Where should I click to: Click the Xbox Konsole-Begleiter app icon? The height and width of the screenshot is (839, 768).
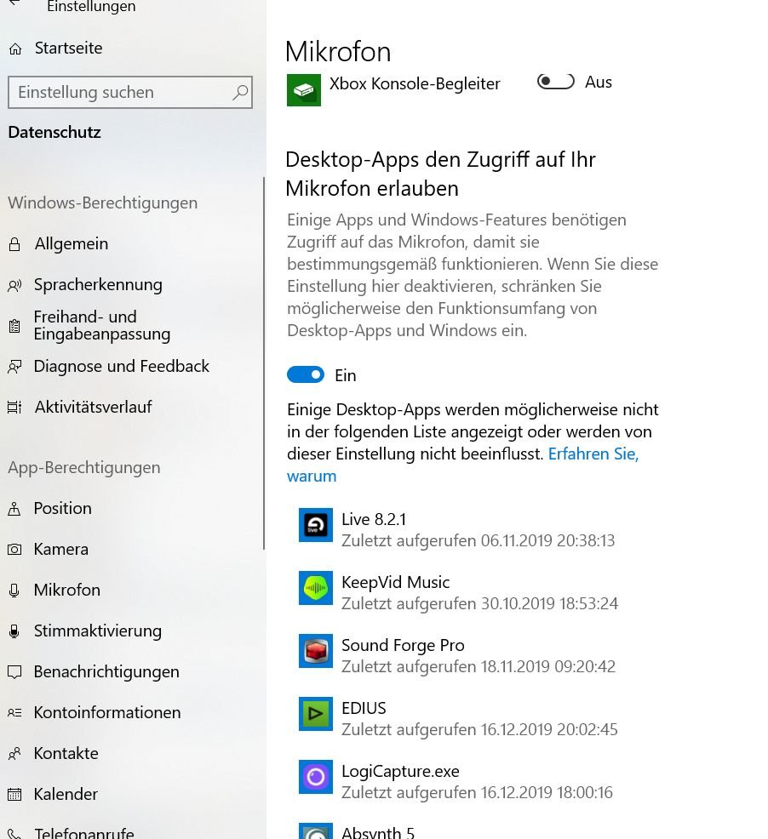304,89
